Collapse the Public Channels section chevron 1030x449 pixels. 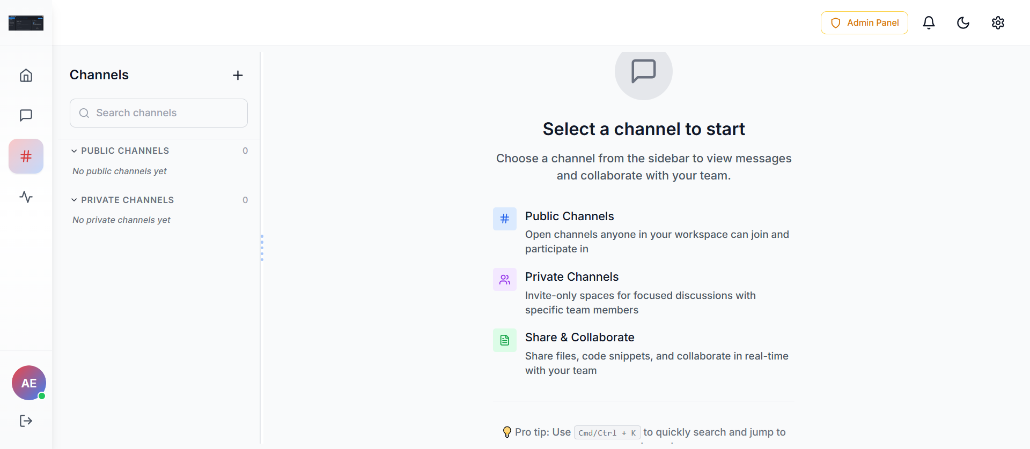[x=74, y=151]
